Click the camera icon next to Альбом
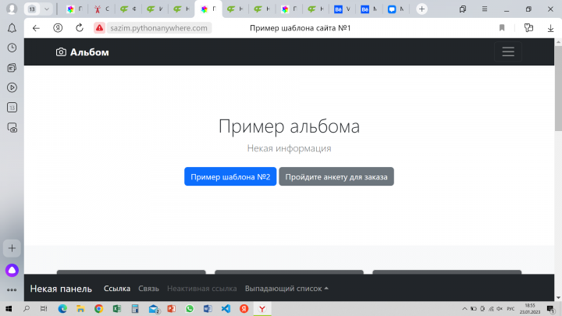The image size is (562, 316). pyautogui.click(x=61, y=52)
